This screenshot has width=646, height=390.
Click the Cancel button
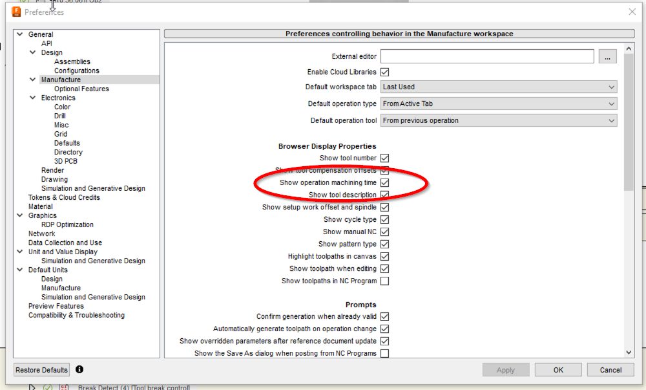pyautogui.click(x=610, y=370)
